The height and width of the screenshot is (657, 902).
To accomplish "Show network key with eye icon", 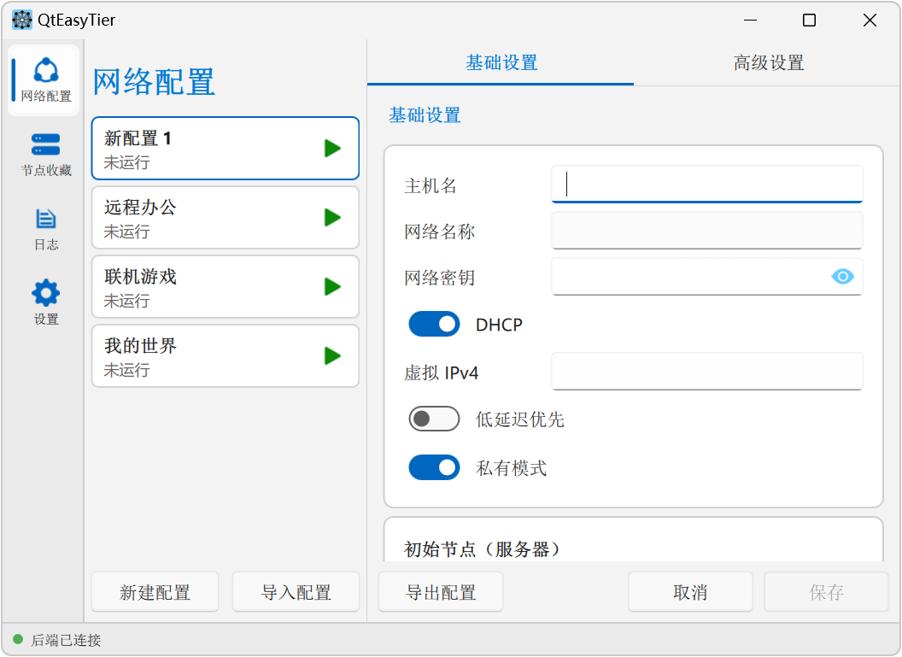I will click(843, 277).
